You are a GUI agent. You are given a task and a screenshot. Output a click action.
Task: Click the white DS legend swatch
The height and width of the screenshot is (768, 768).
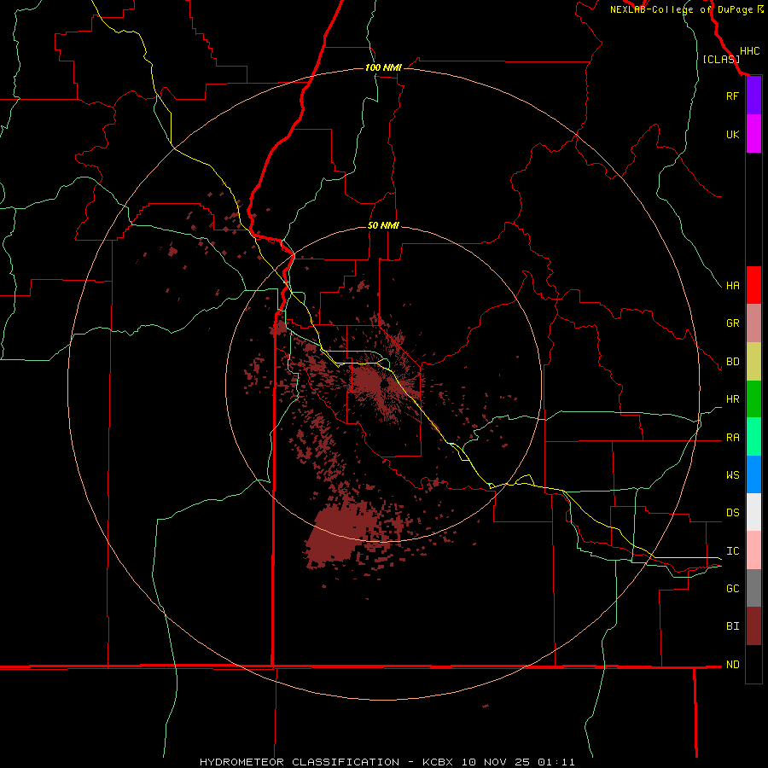(x=753, y=512)
